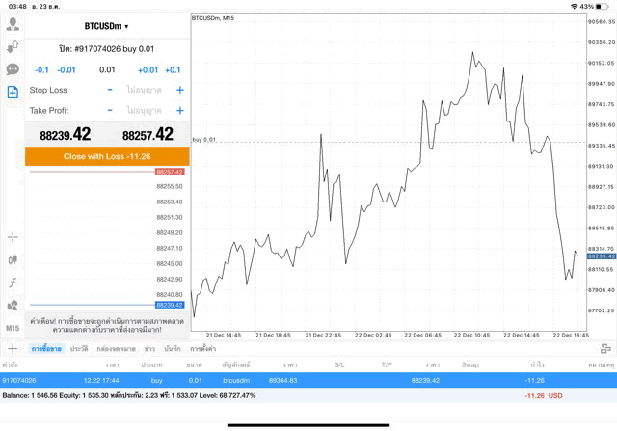617x431 pixels.
Task: Open the indicators f icon
Action: click(x=13, y=283)
